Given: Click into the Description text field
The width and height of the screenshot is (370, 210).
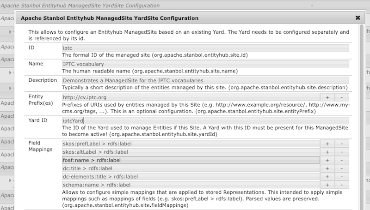Looking at the screenshot, I should (x=205, y=80).
